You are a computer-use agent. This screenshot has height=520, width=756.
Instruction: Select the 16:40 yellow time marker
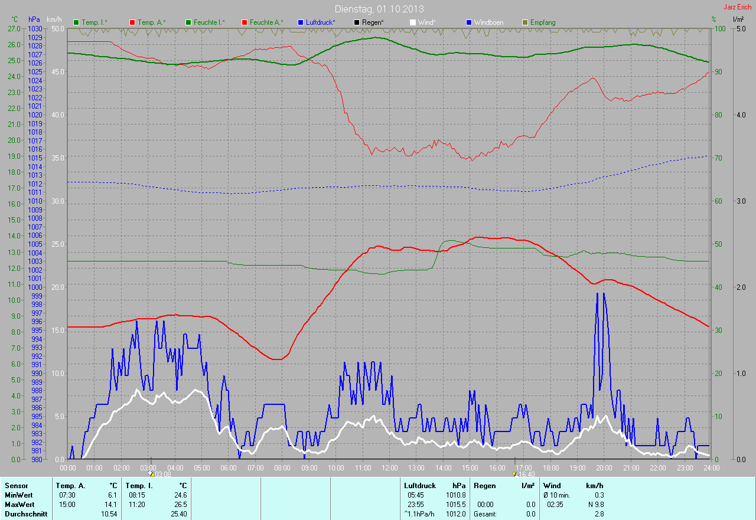click(x=514, y=473)
